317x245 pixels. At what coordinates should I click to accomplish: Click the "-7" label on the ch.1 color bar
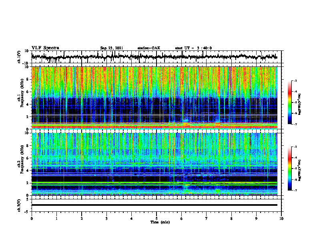point(295,124)
